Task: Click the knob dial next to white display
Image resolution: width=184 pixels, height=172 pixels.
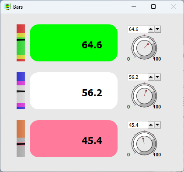Action: (x=144, y=96)
